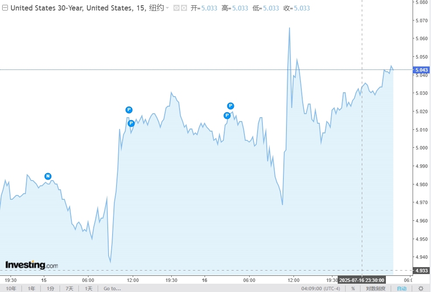Toggle percentage scale with % button
This screenshot has height=292, width=431.
point(353,289)
